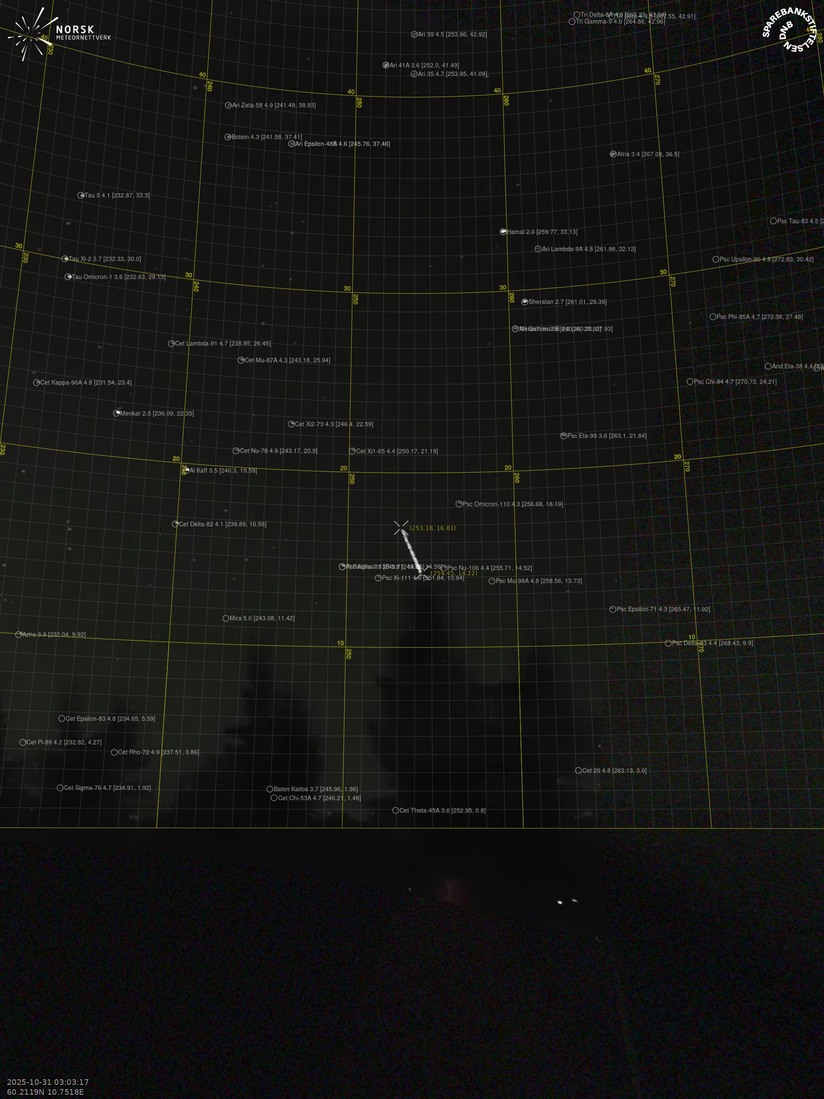Click the meteor start cross marker

click(401, 528)
